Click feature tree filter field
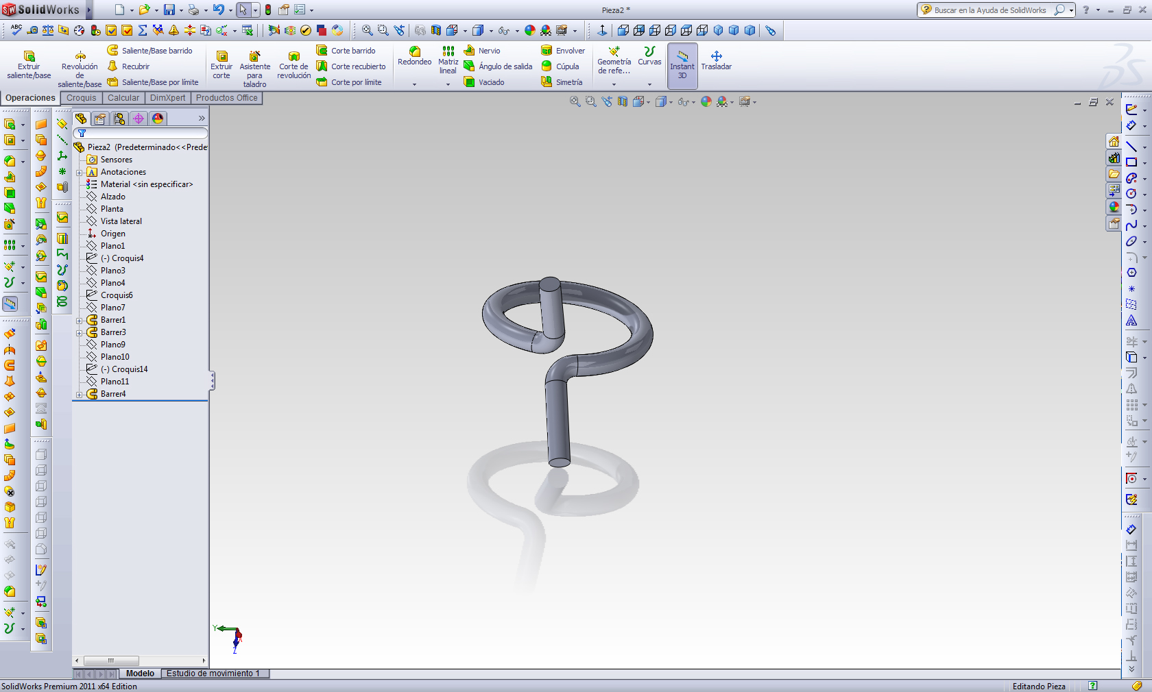1152x692 pixels. point(141,133)
